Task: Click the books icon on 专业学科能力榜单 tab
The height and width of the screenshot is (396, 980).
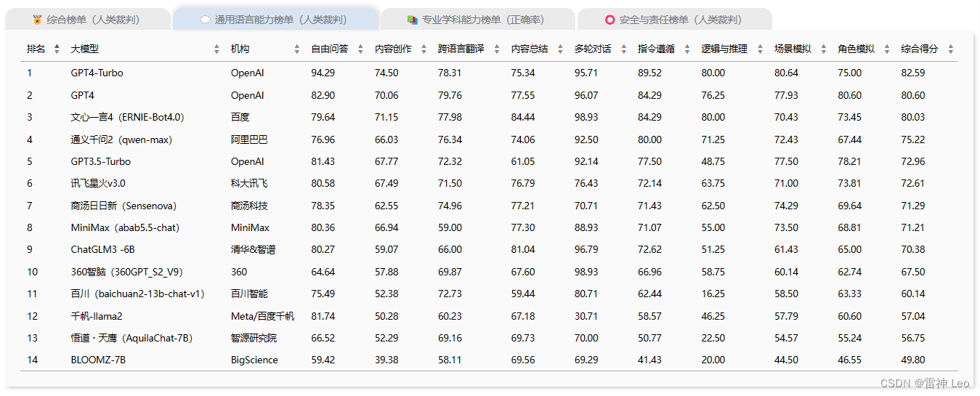Action: point(413,20)
